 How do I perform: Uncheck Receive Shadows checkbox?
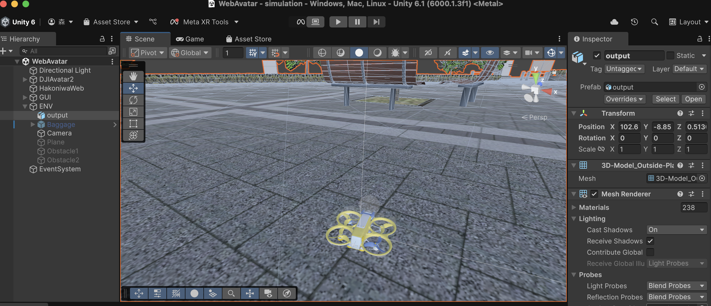click(x=650, y=241)
